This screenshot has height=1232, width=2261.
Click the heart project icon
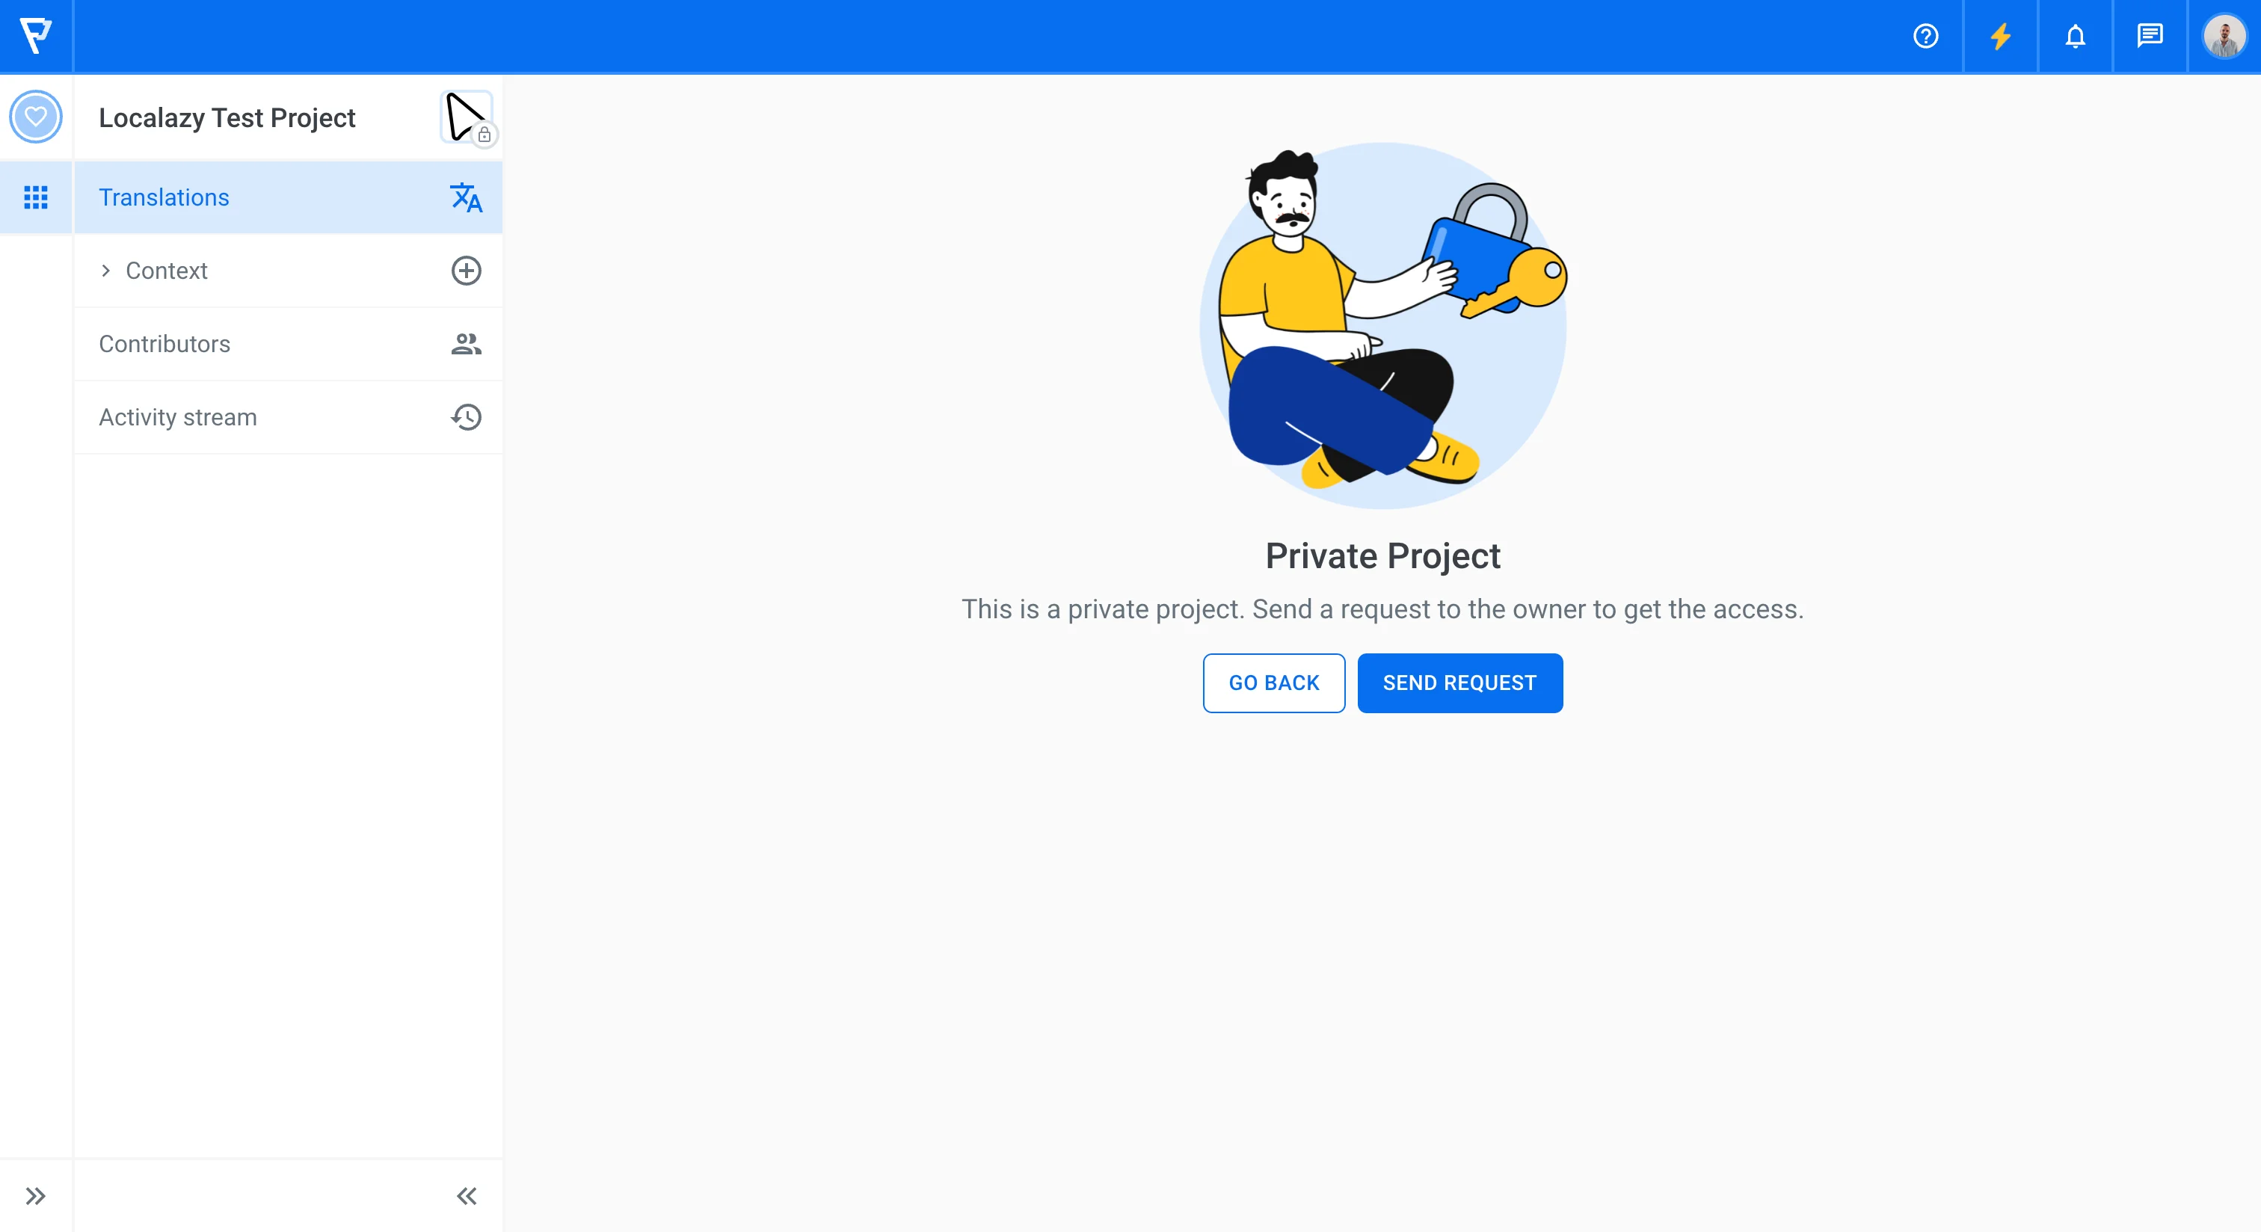[36, 117]
